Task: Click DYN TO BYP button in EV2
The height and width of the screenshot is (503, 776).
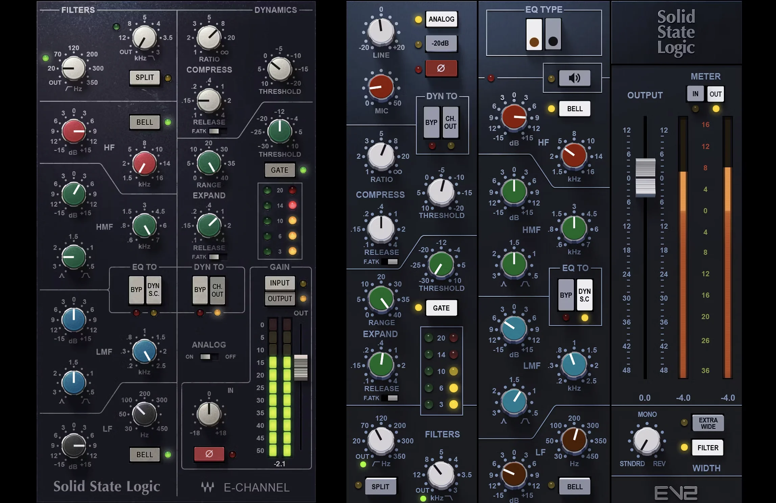Action: pyautogui.click(x=431, y=123)
